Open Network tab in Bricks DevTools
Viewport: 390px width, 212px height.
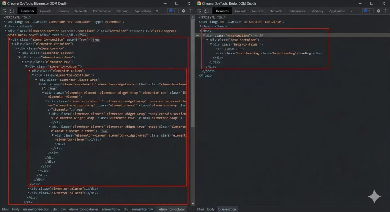click(275, 11)
